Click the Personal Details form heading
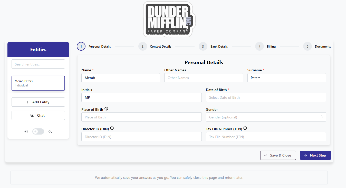 tap(204, 62)
